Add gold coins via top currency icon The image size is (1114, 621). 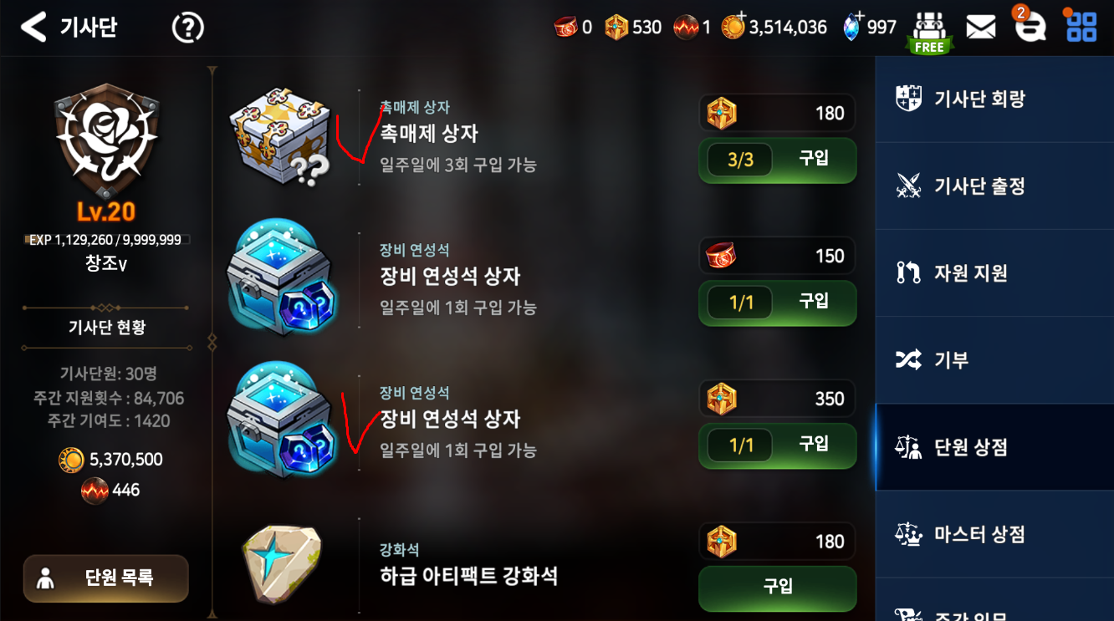tap(734, 27)
